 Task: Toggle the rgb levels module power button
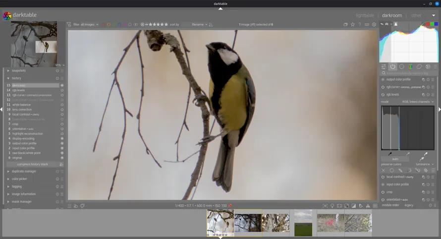coord(383,94)
